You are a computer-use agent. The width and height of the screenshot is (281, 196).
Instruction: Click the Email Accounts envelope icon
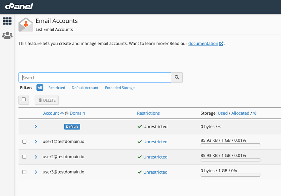pyautogui.click(x=26, y=25)
